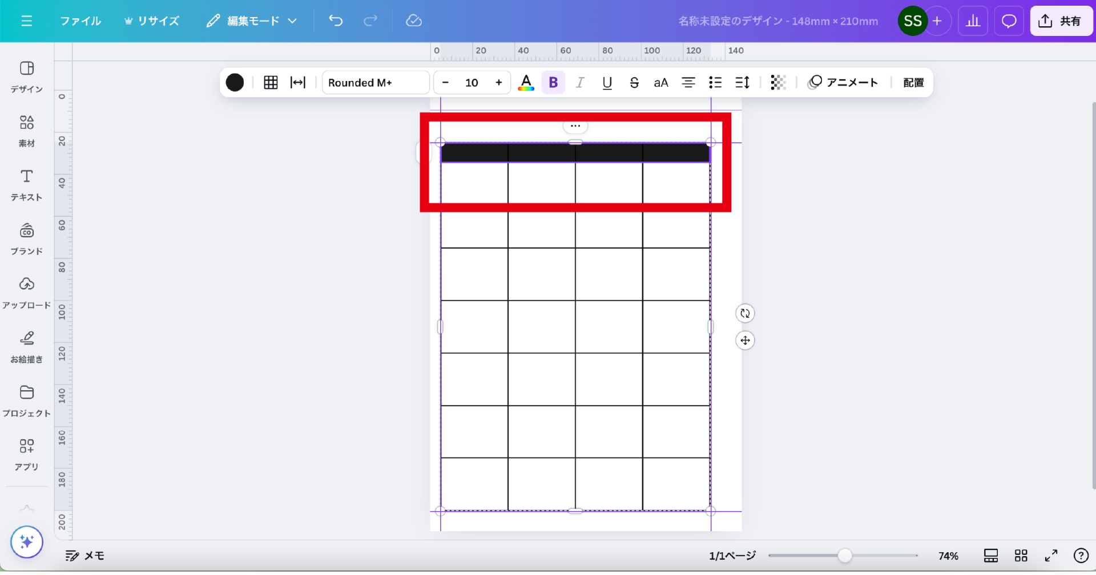Open the ファイル menu
Image resolution: width=1096 pixels, height=575 pixels.
coord(80,21)
